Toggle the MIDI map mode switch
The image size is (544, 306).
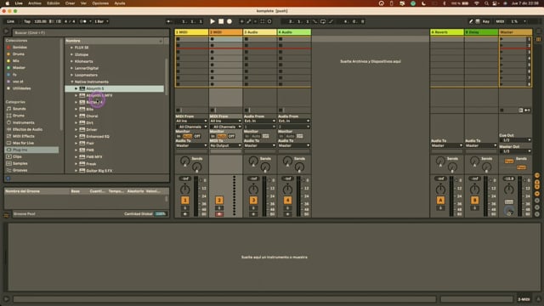click(500, 21)
